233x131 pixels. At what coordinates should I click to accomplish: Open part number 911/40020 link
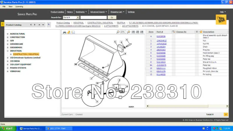point(161,75)
